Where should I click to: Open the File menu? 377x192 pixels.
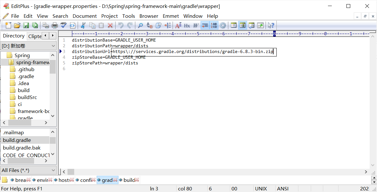point(15,16)
